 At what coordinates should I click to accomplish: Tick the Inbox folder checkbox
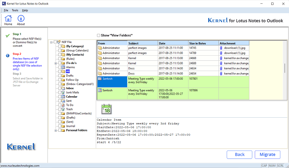pos(60,88)
